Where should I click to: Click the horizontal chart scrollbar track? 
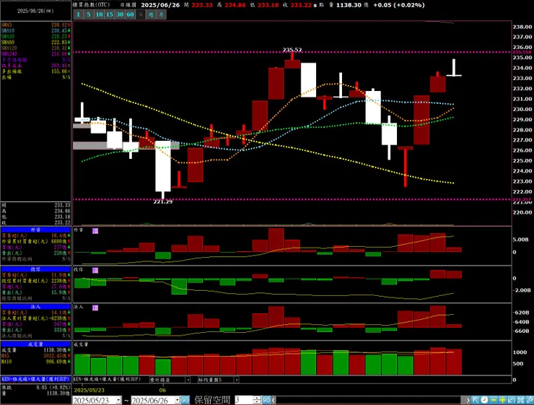click(x=369, y=400)
